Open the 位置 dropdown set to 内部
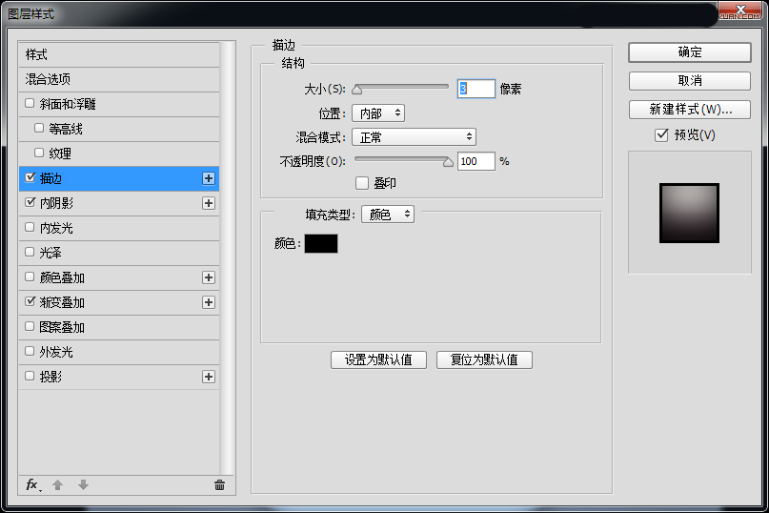This screenshot has width=769, height=513. (378, 113)
